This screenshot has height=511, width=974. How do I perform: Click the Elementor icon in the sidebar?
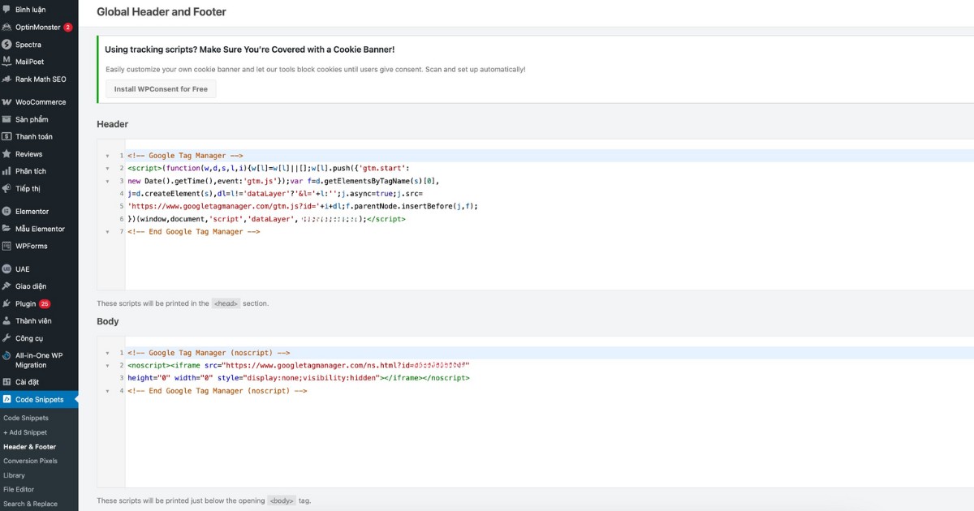click(x=7, y=212)
